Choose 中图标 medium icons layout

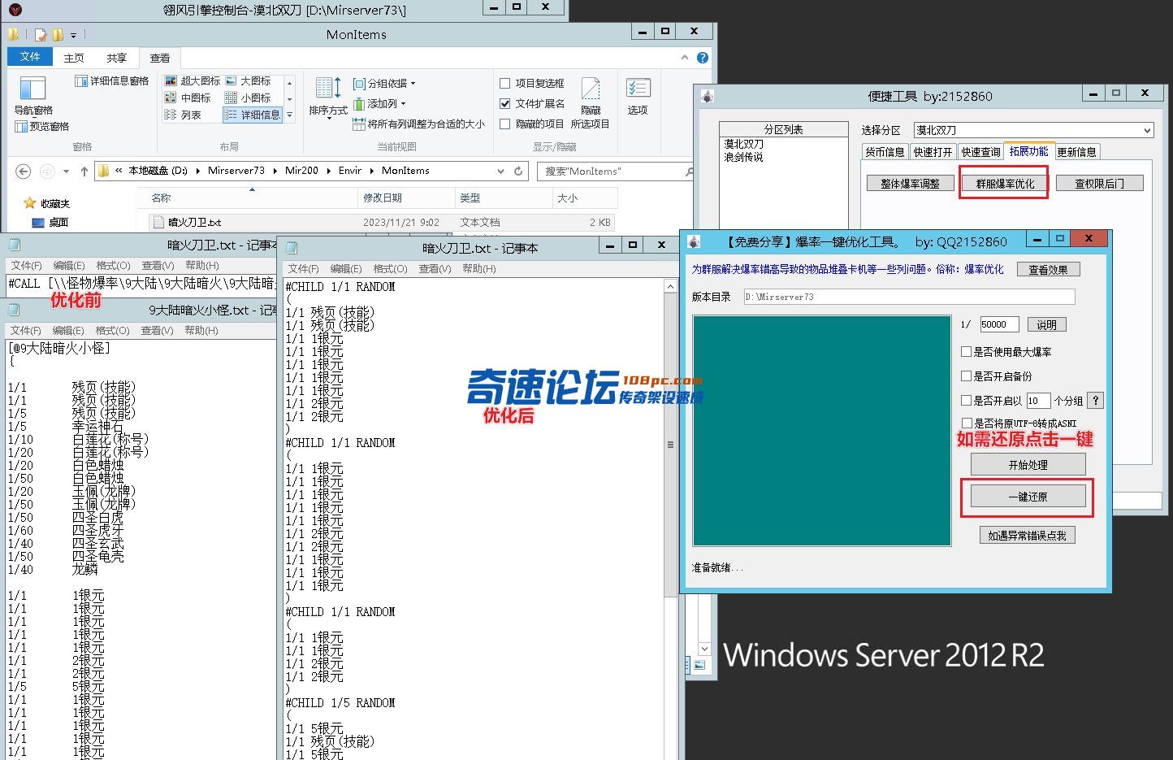[x=188, y=98]
